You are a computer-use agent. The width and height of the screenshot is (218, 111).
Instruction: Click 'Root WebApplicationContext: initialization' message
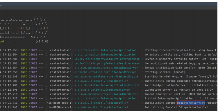(x=181, y=85)
